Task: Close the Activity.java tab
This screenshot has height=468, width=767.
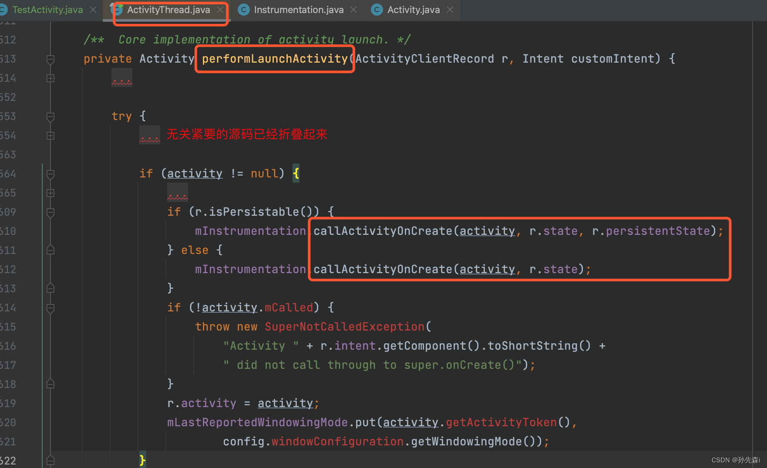Action: point(450,10)
